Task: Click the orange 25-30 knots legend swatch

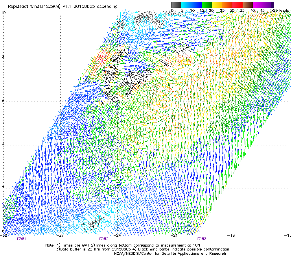Action: pos(227,5)
